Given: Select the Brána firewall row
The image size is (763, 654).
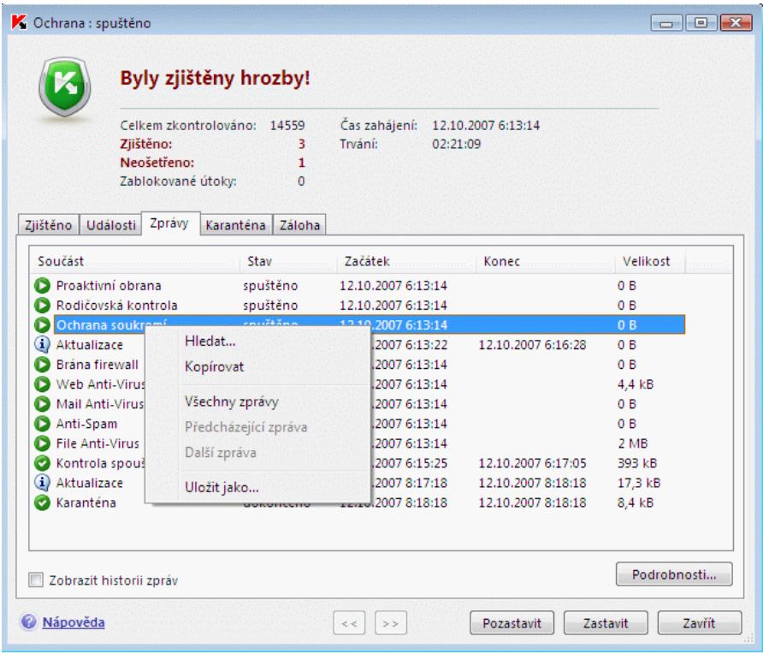Looking at the screenshot, I should pyautogui.click(x=359, y=365).
